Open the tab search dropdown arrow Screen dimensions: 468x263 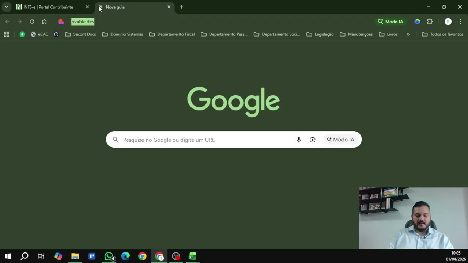click(x=6, y=7)
